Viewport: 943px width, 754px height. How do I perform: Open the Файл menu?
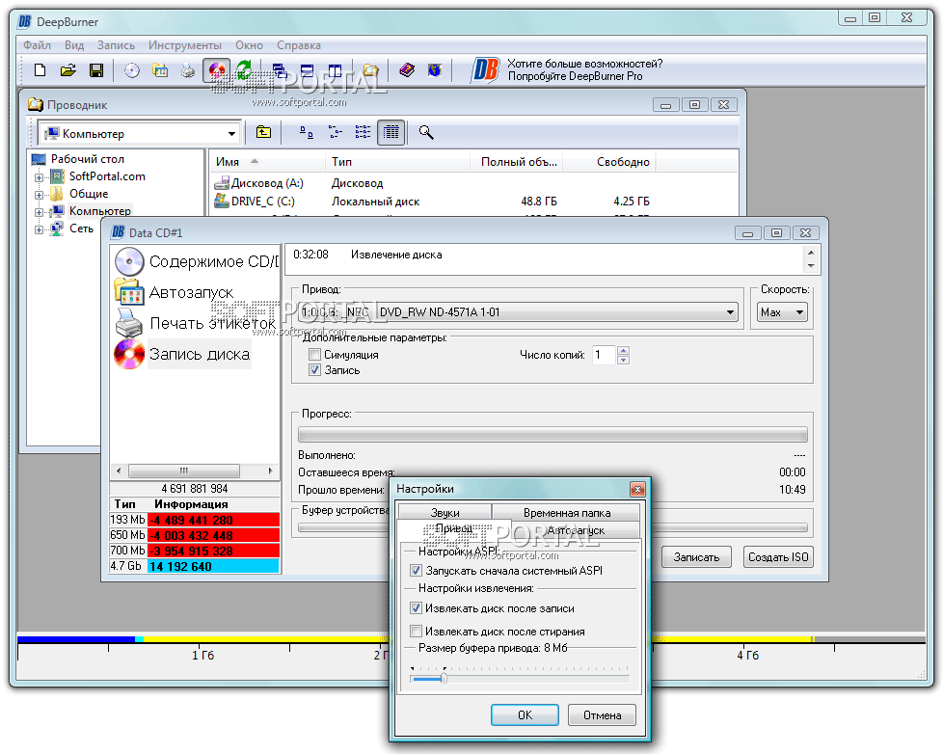pyautogui.click(x=37, y=45)
